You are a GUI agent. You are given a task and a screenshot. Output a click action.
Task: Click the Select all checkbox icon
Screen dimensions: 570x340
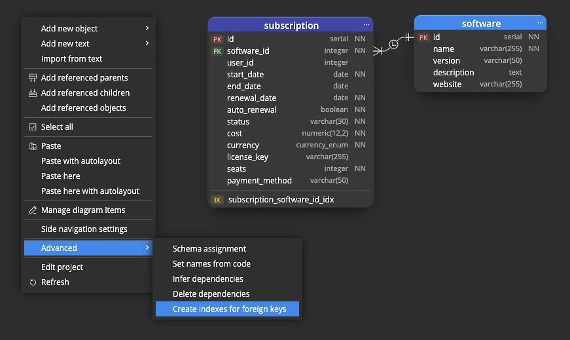tap(33, 126)
